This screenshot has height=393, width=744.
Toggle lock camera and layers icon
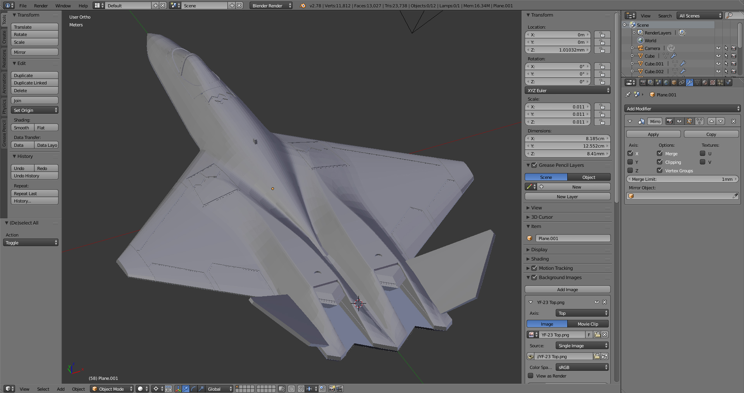tap(282, 389)
